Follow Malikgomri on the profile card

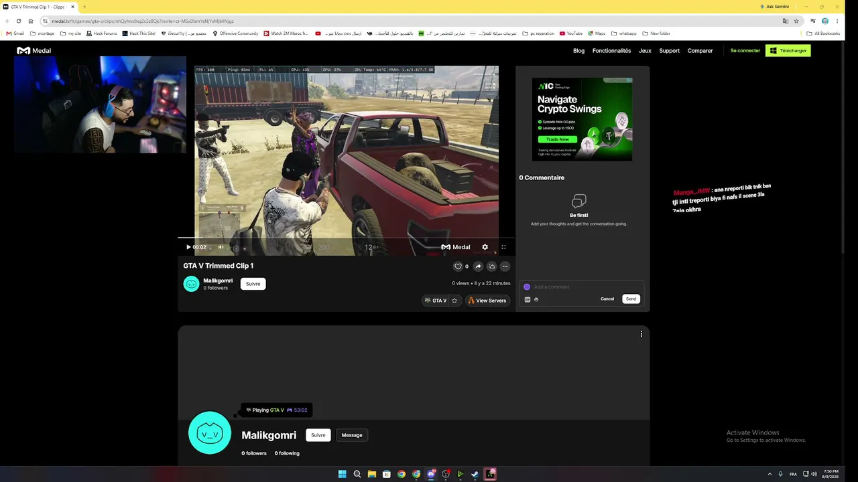coord(318,435)
